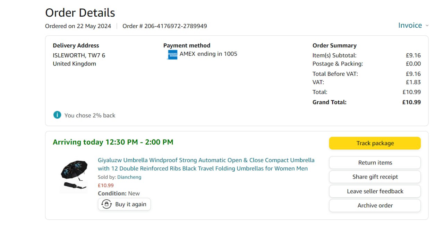Click the circular arrows icon in Buy it again
444x225 pixels.
point(107,204)
